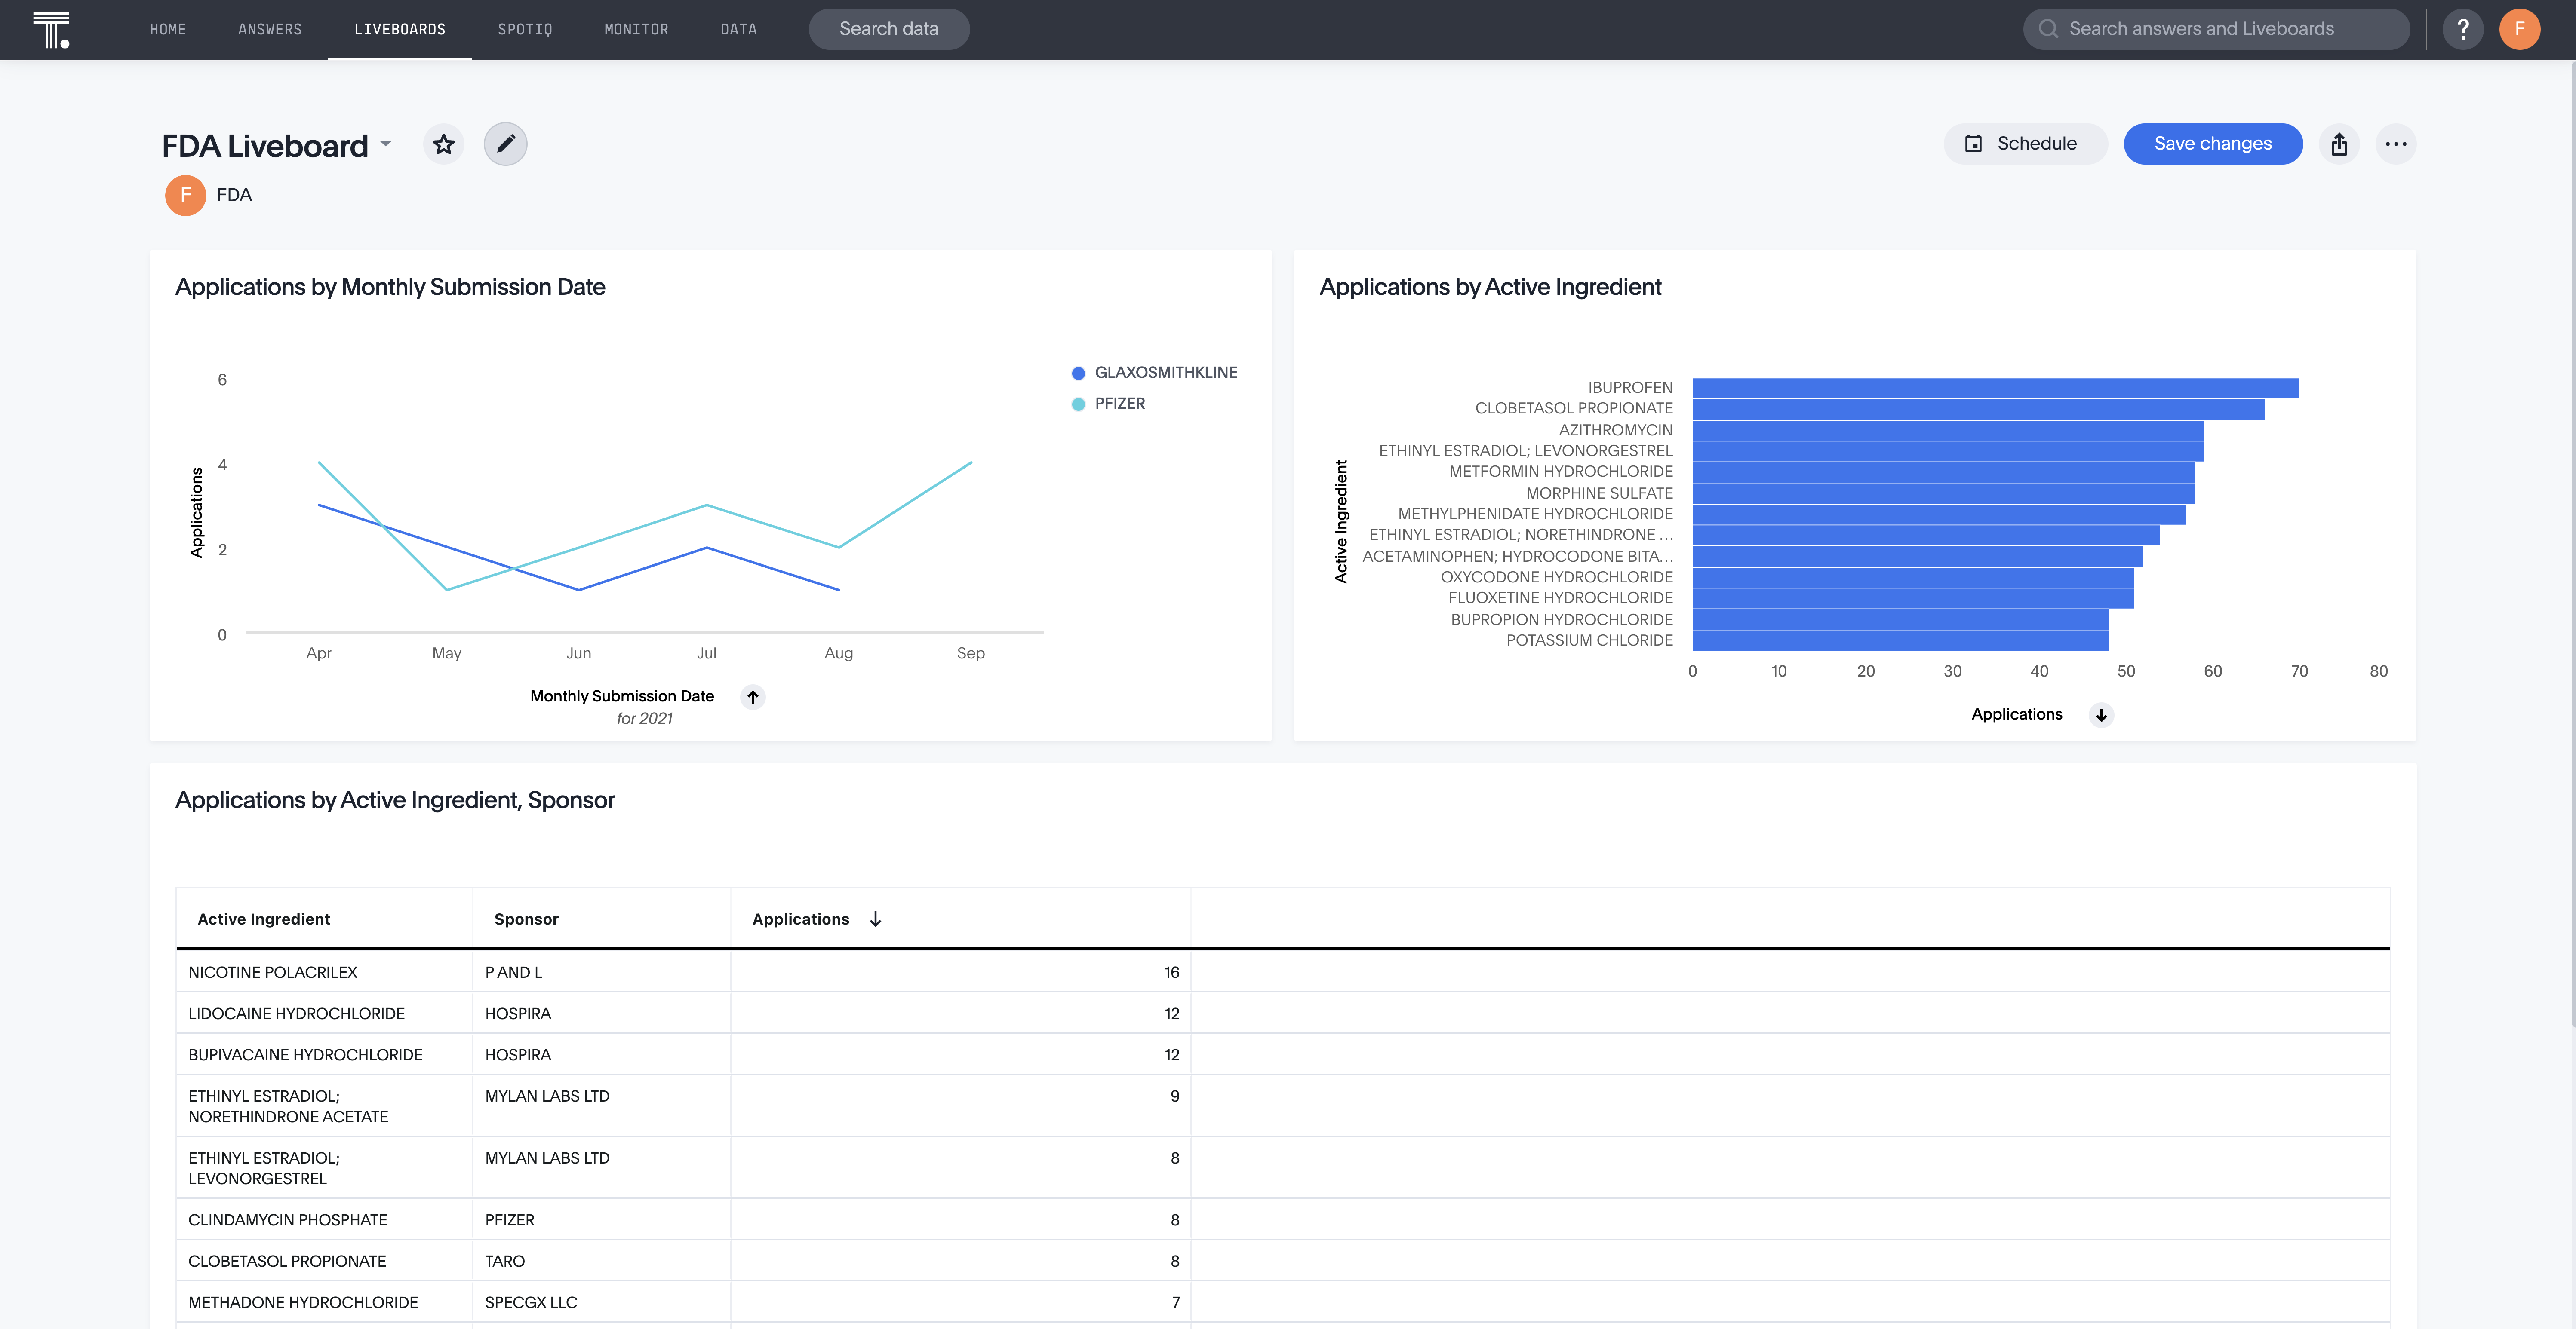Screen dimensions: 2576x1329
Task: Click the TARO sponsor cell
Action: [601, 1261]
